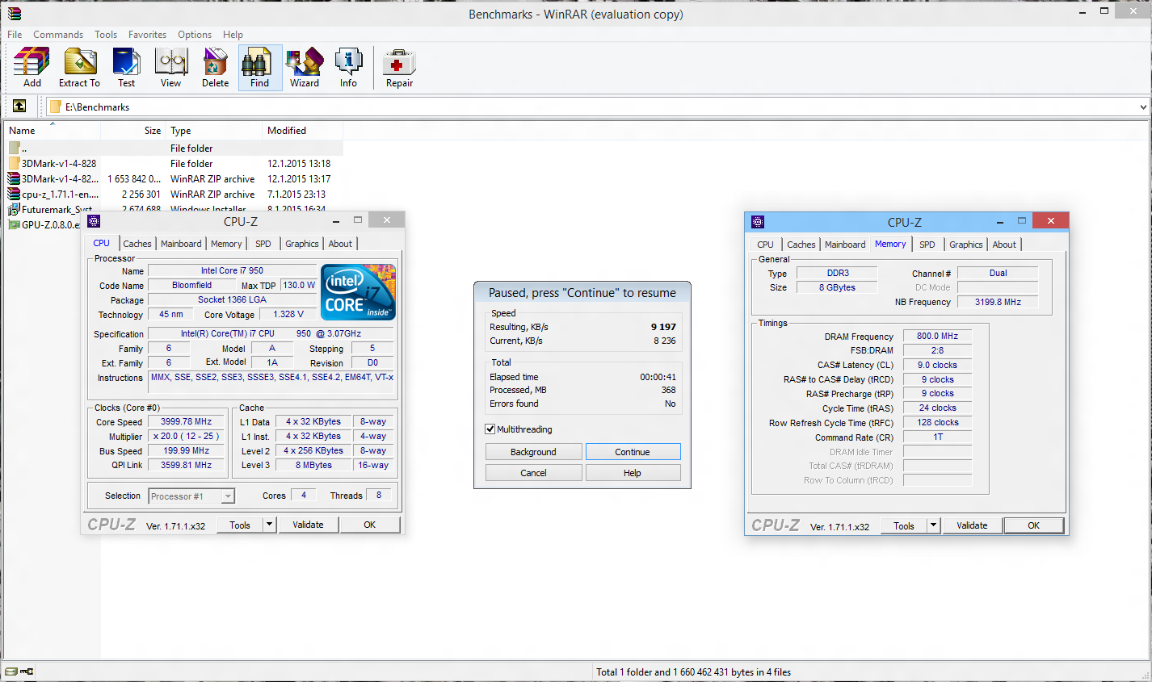Screen dimensions: 1152x682
Task: Open Graphics tab in left CPU-Z window
Action: tap(302, 244)
